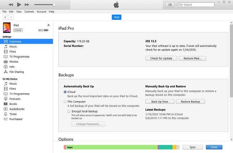Open Films under On My Device
The width and height of the screenshot is (233, 153).
[x=12, y=89]
